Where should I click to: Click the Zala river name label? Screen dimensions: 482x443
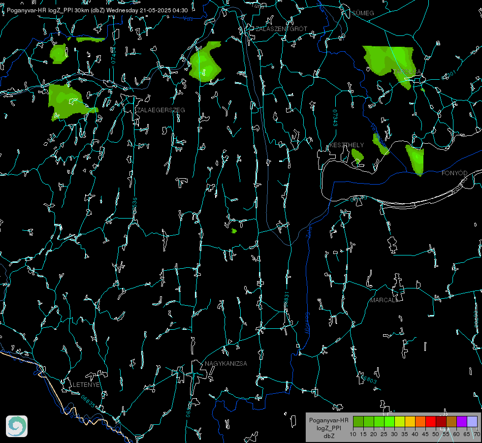tap(309, 231)
